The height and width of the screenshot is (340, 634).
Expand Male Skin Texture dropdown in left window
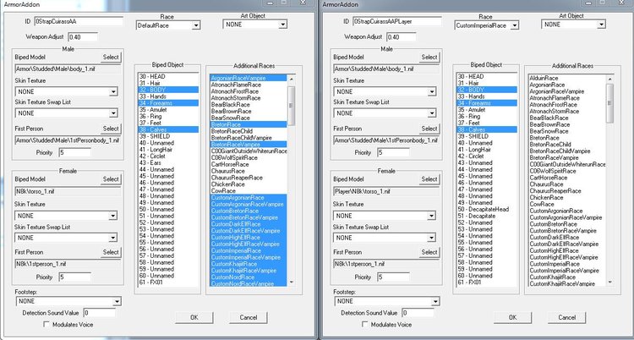(x=66, y=92)
